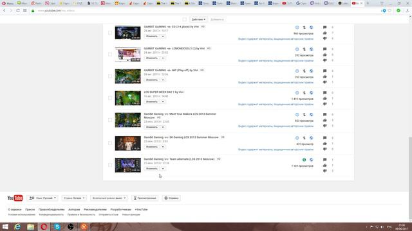Click the info icon for GAMBIT GAMING vs LEMONDOGS

(297, 49)
